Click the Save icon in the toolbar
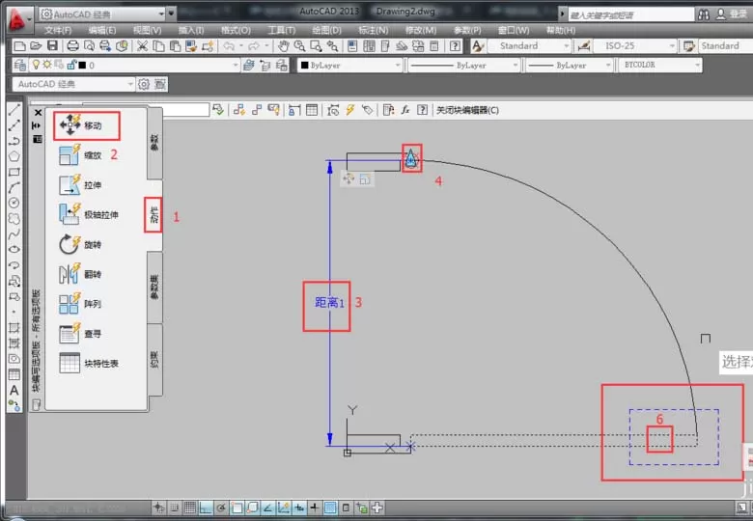This screenshot has width=753, height=521. coord(52,46)
